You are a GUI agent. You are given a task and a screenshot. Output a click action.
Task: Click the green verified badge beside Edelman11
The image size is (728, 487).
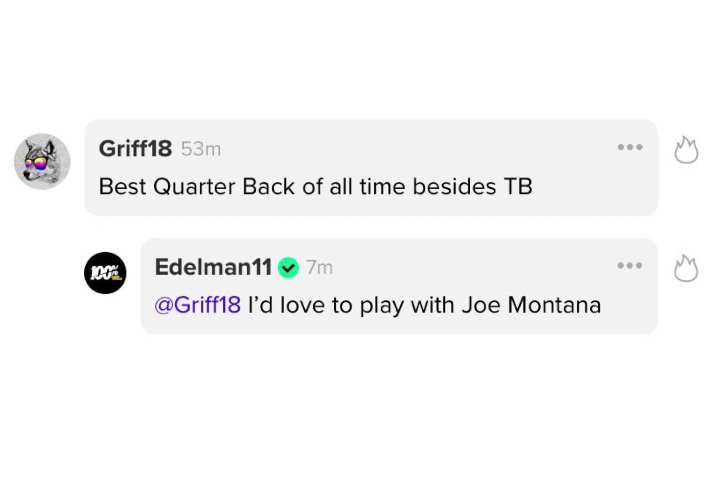(x=289, y=268)
